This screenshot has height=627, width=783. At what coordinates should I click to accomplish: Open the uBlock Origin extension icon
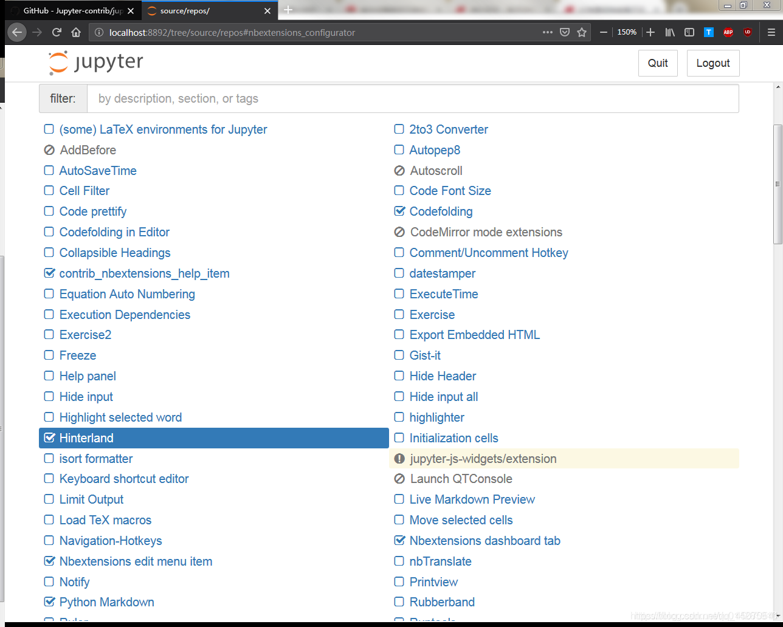pos(748,32)
